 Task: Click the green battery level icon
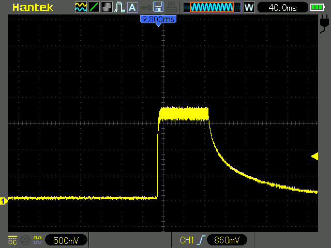[x=317, y=8]
